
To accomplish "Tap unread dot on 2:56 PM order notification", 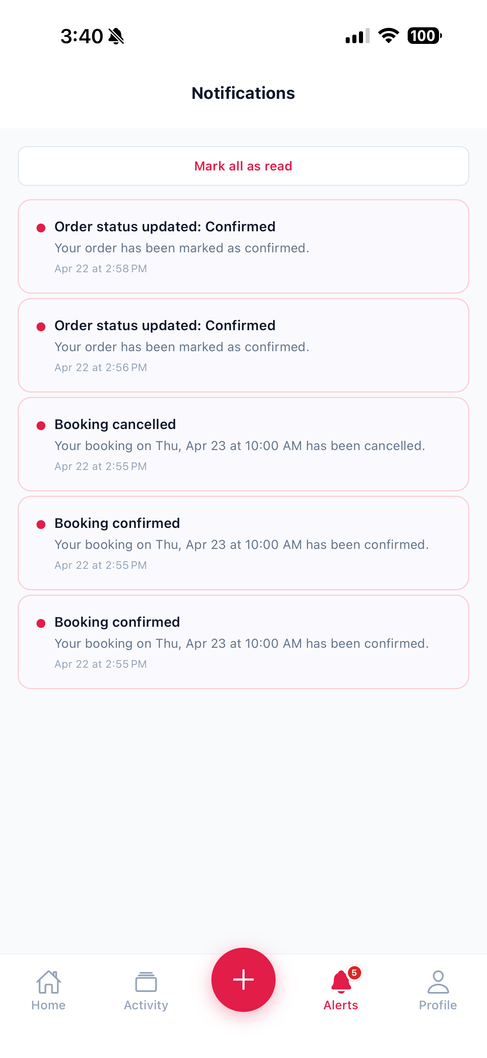I will [x=41, y=327].
